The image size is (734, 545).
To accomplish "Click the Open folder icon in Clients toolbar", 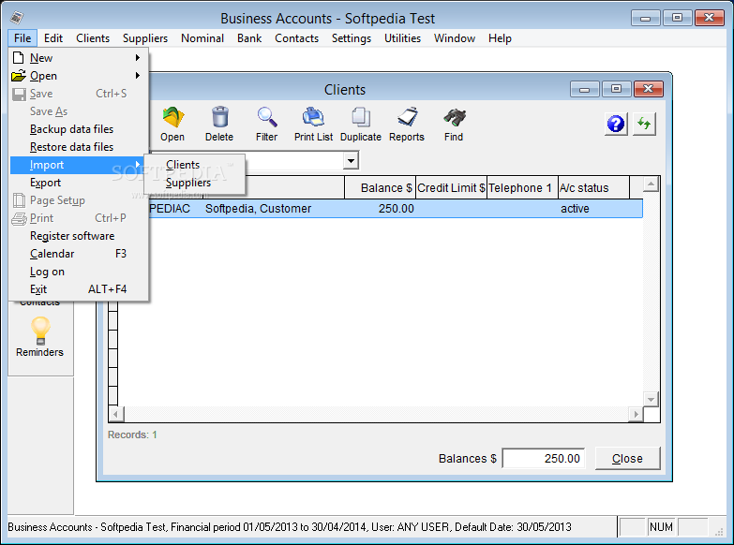I will pos(172,117).
